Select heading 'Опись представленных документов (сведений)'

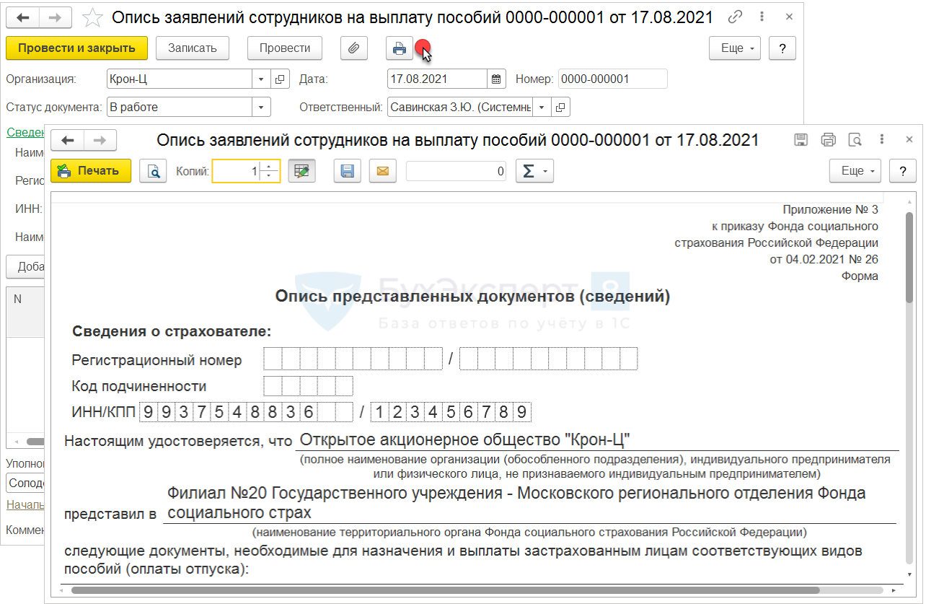(473, 296)
